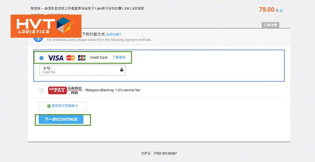Viewport: 315px width, 162px height.
Task: Click the Malaysia eBanking 1.5% service fee text
Action: tap(113, 90)
